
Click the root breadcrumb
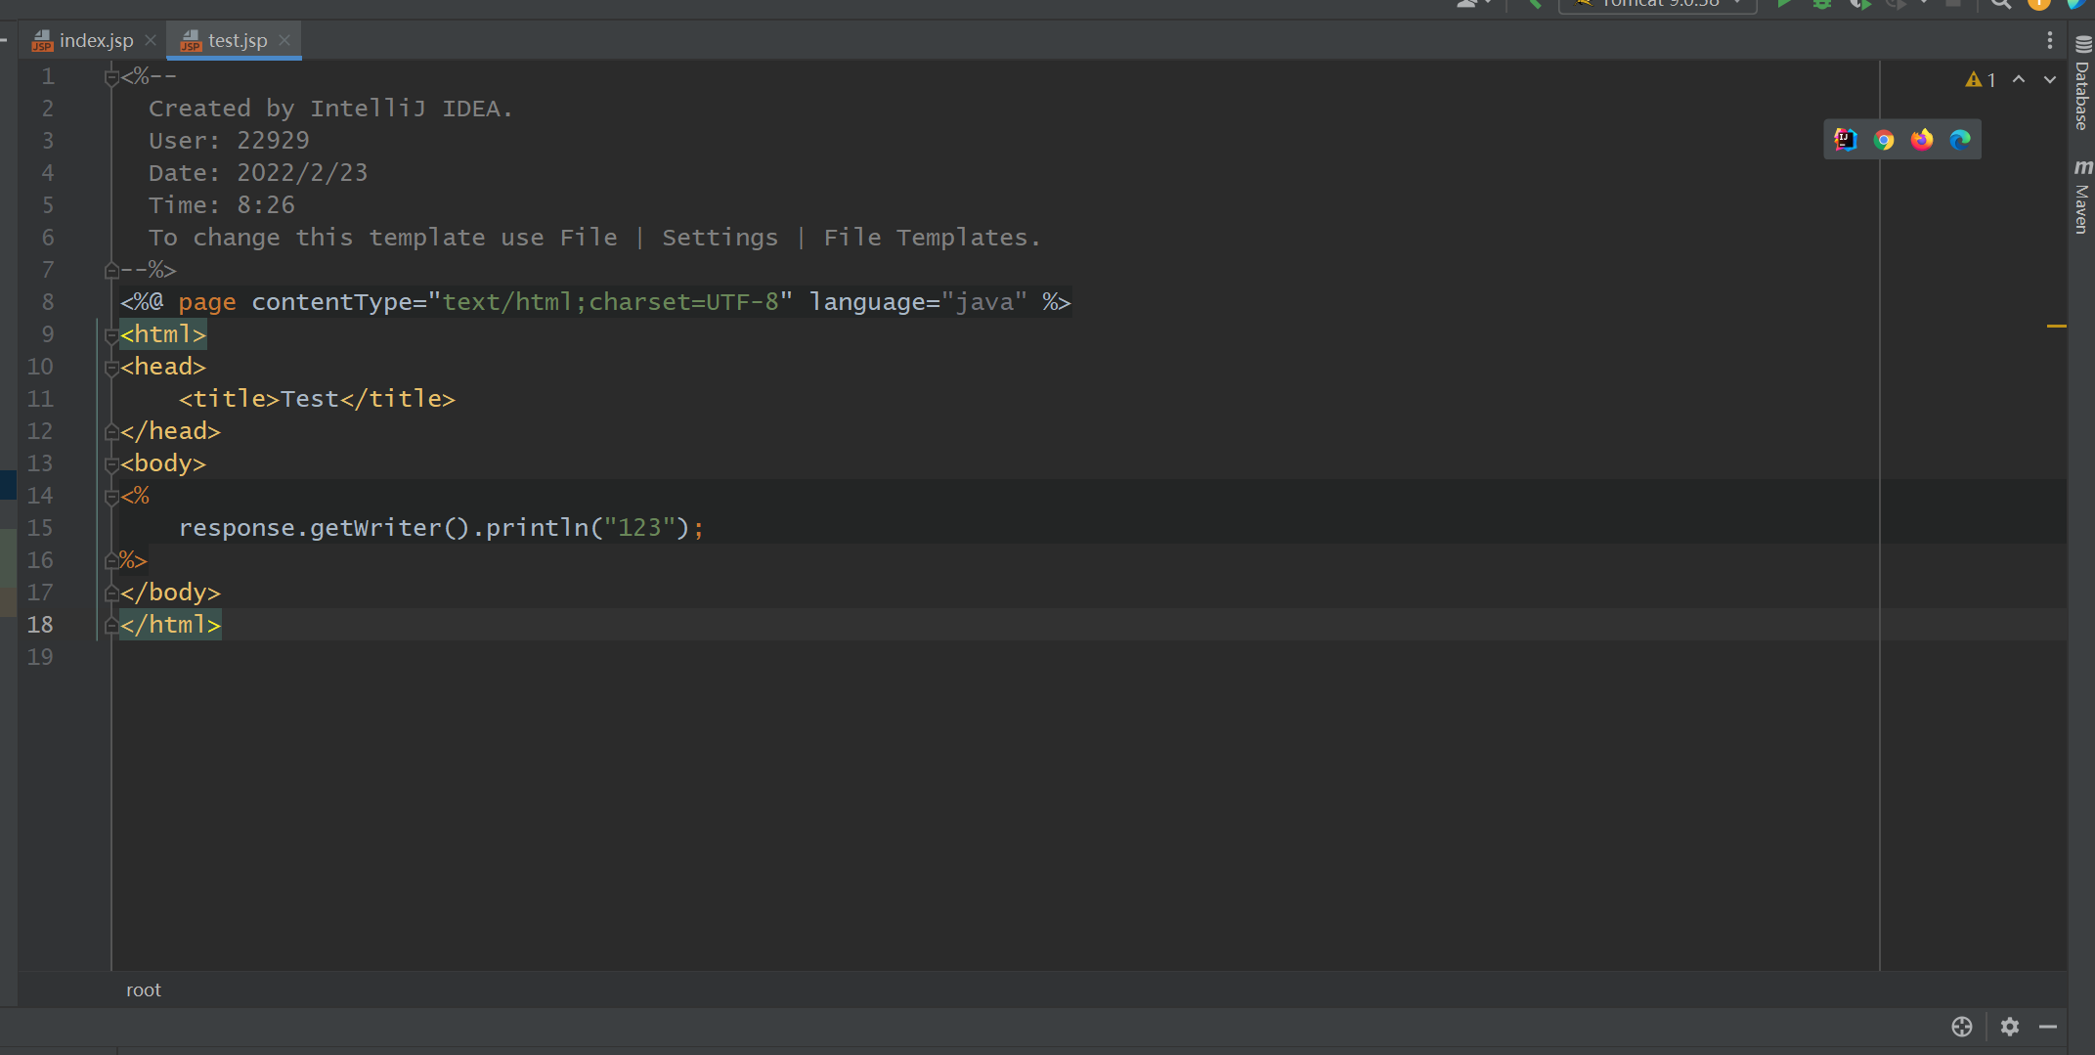144,989
